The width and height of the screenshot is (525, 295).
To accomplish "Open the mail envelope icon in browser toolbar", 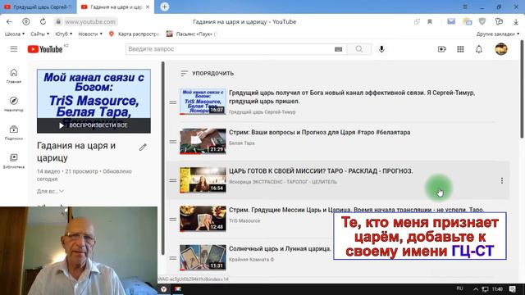I will click(x=451, y=22).
